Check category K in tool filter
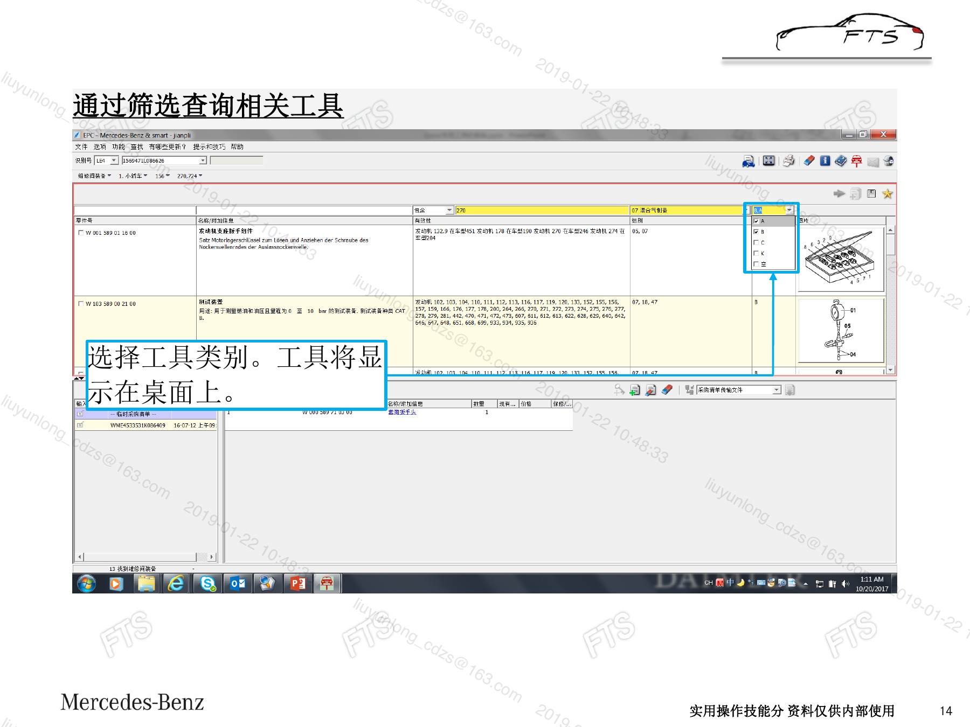 pos(756,254)
